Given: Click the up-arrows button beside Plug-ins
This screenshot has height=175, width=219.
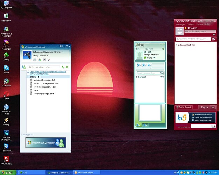Looking at the screenshot, I should coord(213,107).
